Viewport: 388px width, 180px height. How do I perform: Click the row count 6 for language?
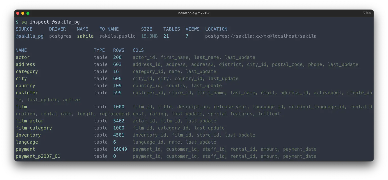coord(115,142)
